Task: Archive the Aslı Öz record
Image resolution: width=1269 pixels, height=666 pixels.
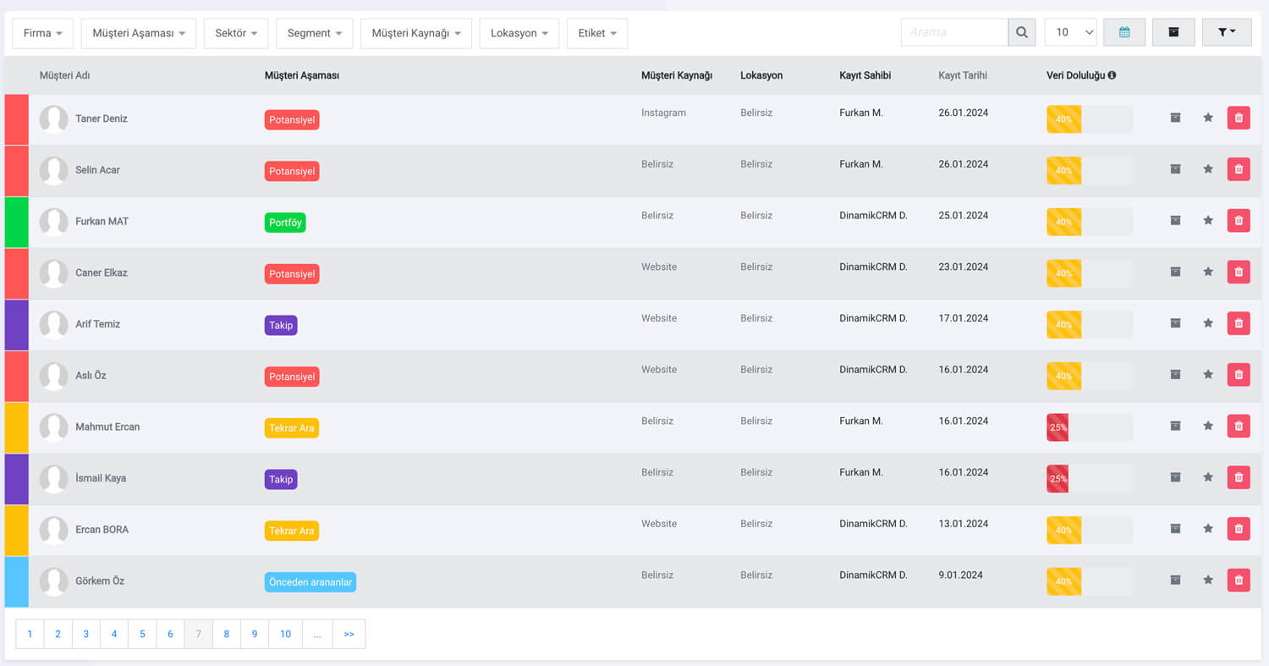Action: coord(1175,374)
